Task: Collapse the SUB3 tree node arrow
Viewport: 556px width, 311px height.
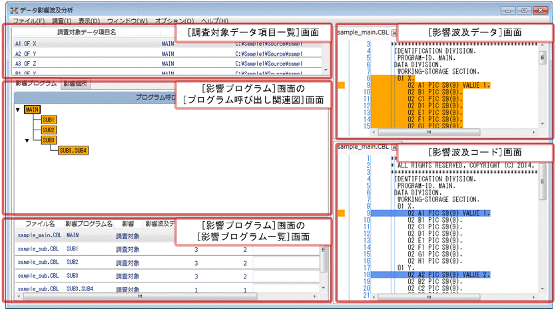Action: pos(27,140)
